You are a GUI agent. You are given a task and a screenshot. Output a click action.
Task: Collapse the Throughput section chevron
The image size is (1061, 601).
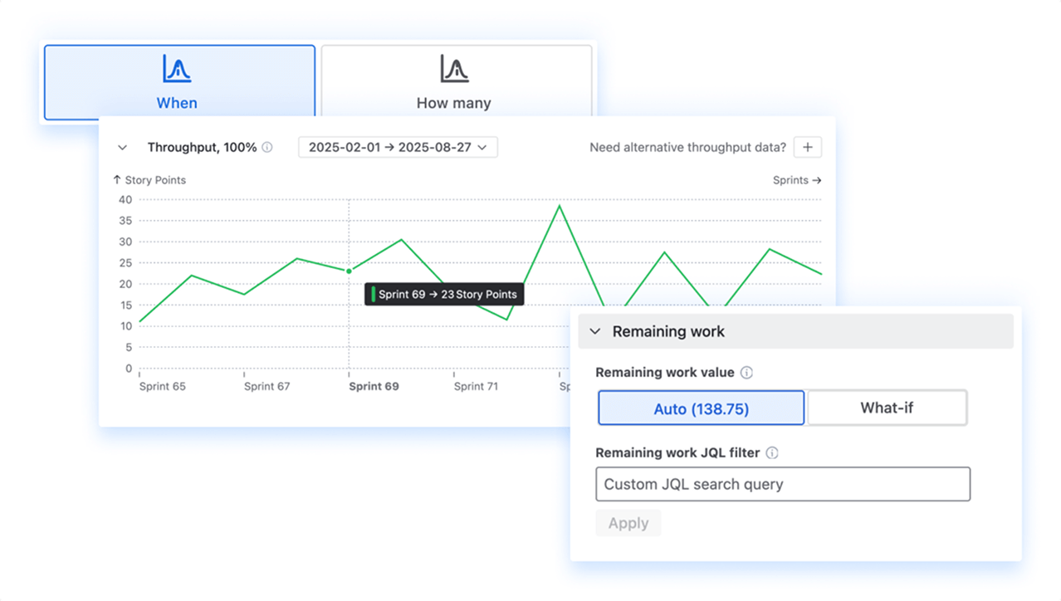[123, 148]
